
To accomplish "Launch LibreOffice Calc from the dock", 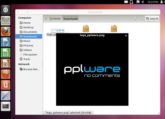I will 6,53.
